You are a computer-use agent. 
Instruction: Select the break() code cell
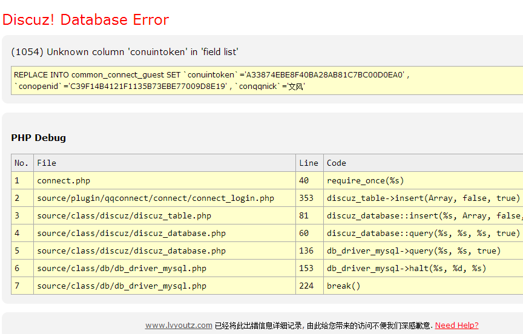pyautogui.click(x=423, y=286)
